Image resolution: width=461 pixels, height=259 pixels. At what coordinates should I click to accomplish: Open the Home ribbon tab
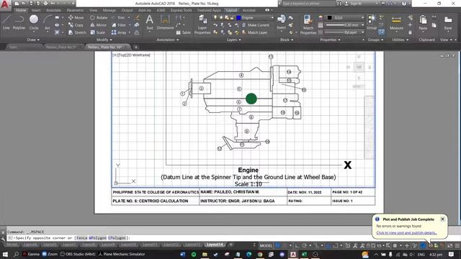pyautogui.click(x=21, y=10)
